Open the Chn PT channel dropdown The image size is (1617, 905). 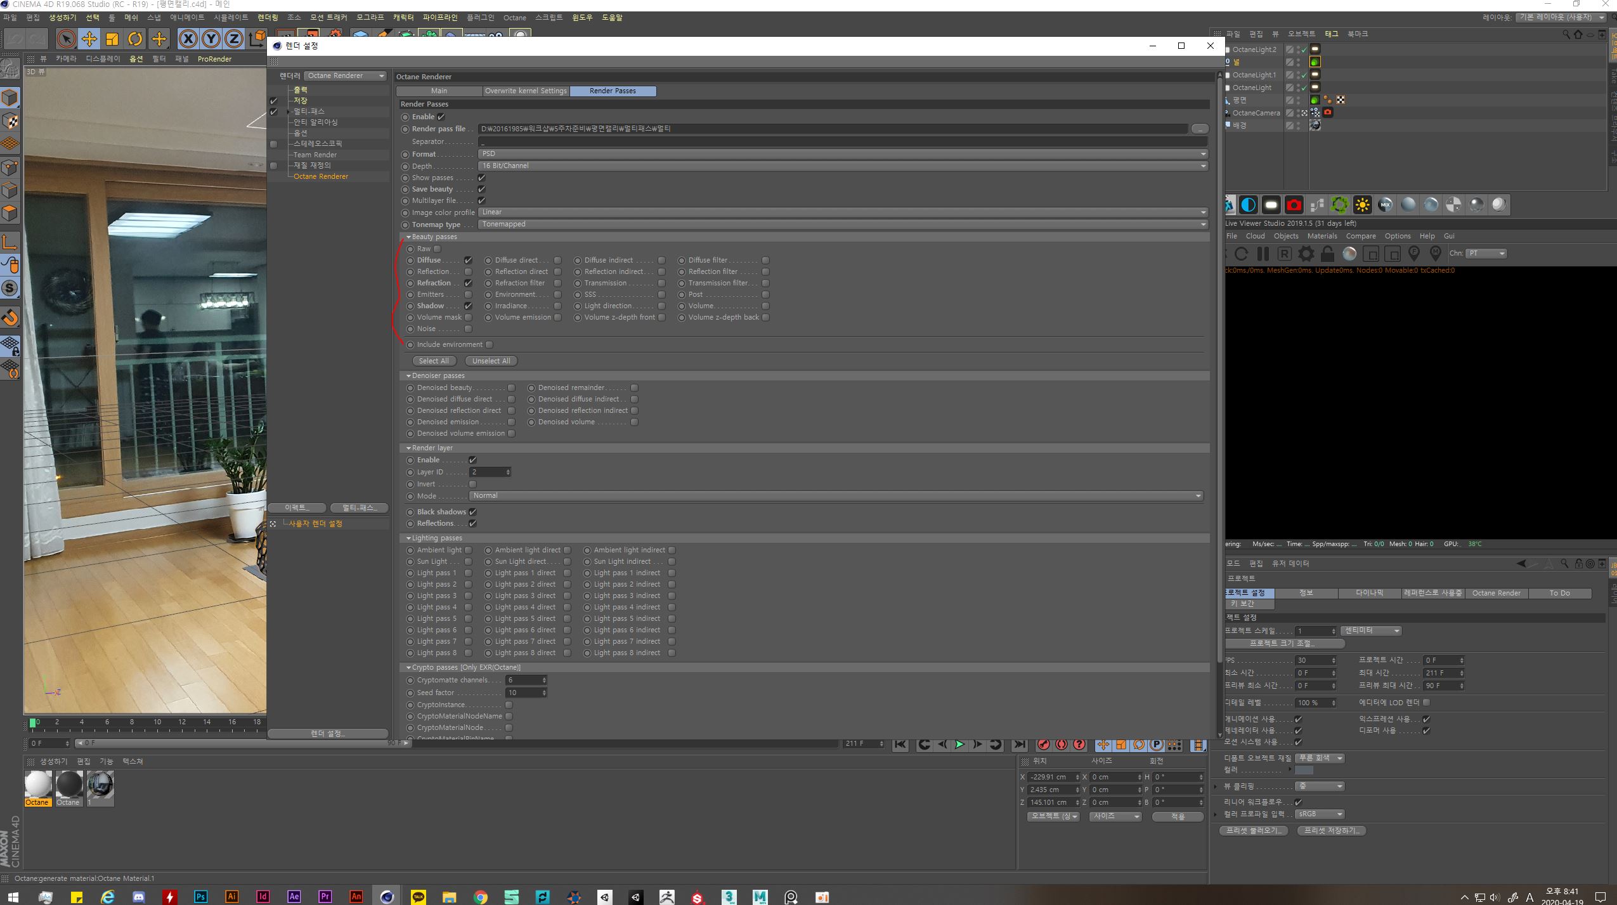pyautogui.click(x=1486, y=253)
